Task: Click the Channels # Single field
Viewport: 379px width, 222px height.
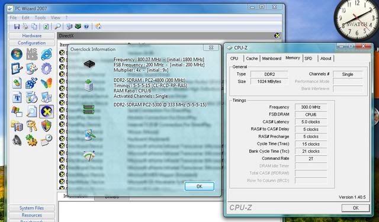Action: click(x=348, y=75)
